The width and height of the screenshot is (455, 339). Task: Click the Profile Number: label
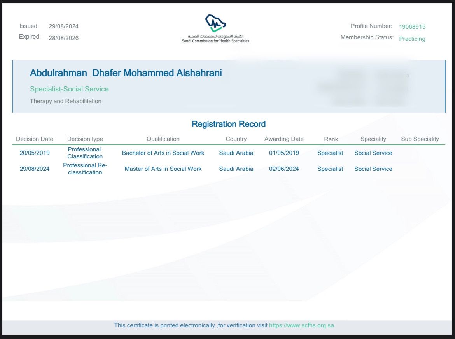371,26
